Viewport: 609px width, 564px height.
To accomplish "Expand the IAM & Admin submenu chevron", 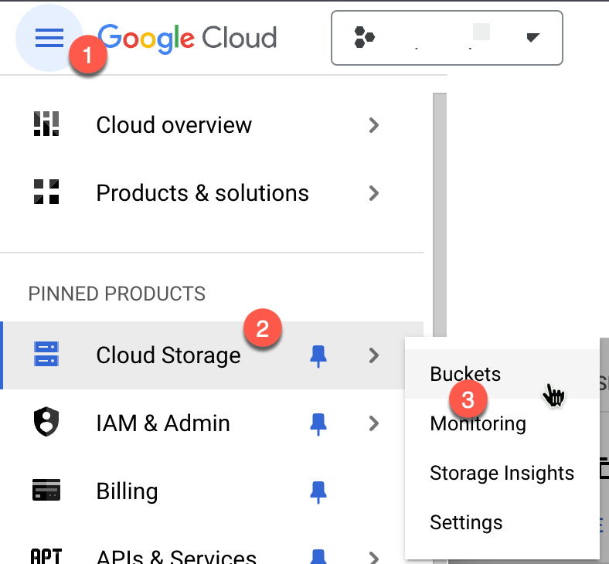I will click(374, 423).
